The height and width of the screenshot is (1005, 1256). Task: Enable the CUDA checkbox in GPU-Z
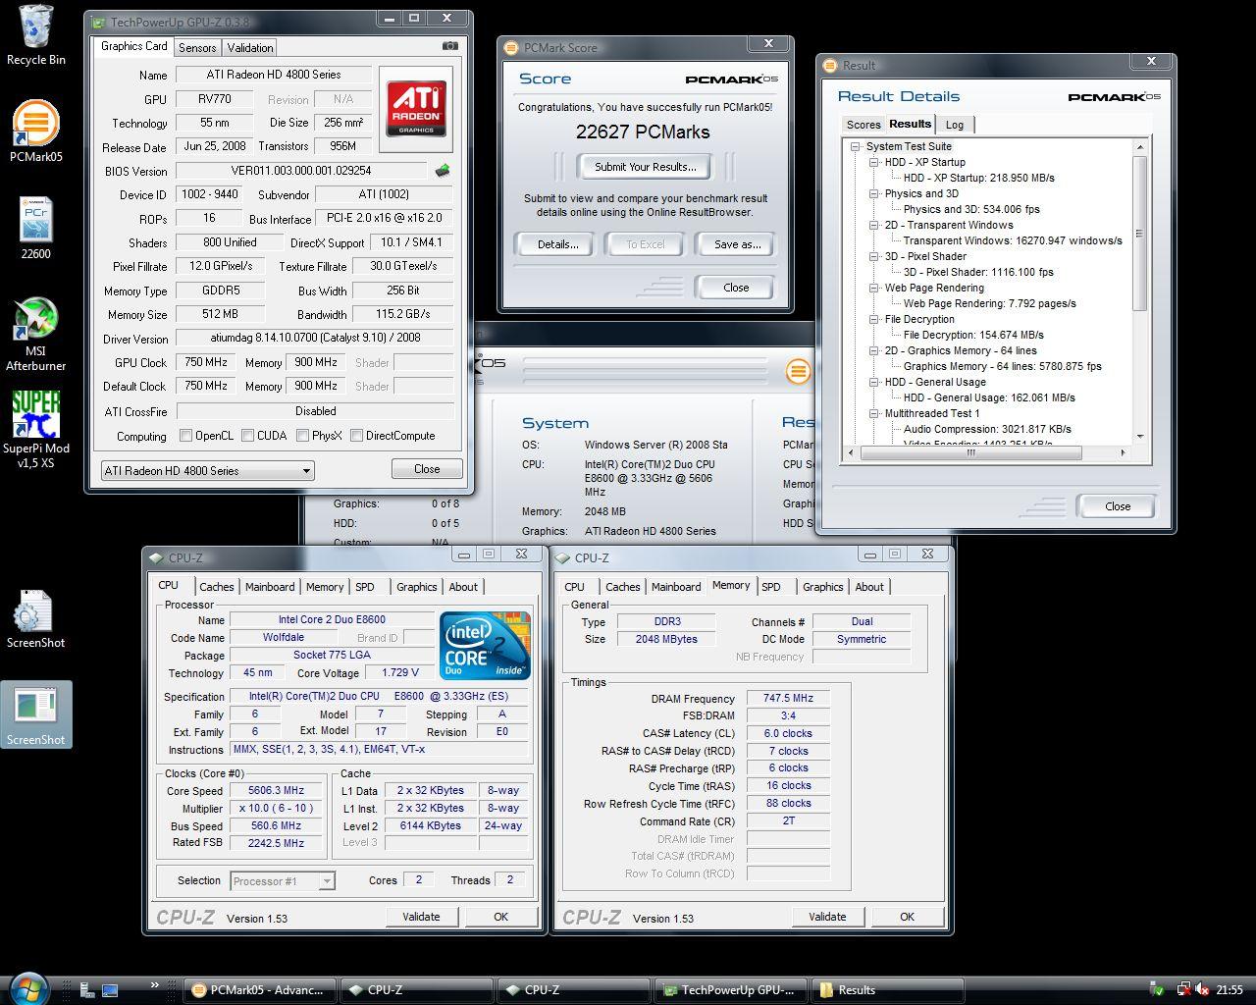pyautogui.click(x=248, y=436)
